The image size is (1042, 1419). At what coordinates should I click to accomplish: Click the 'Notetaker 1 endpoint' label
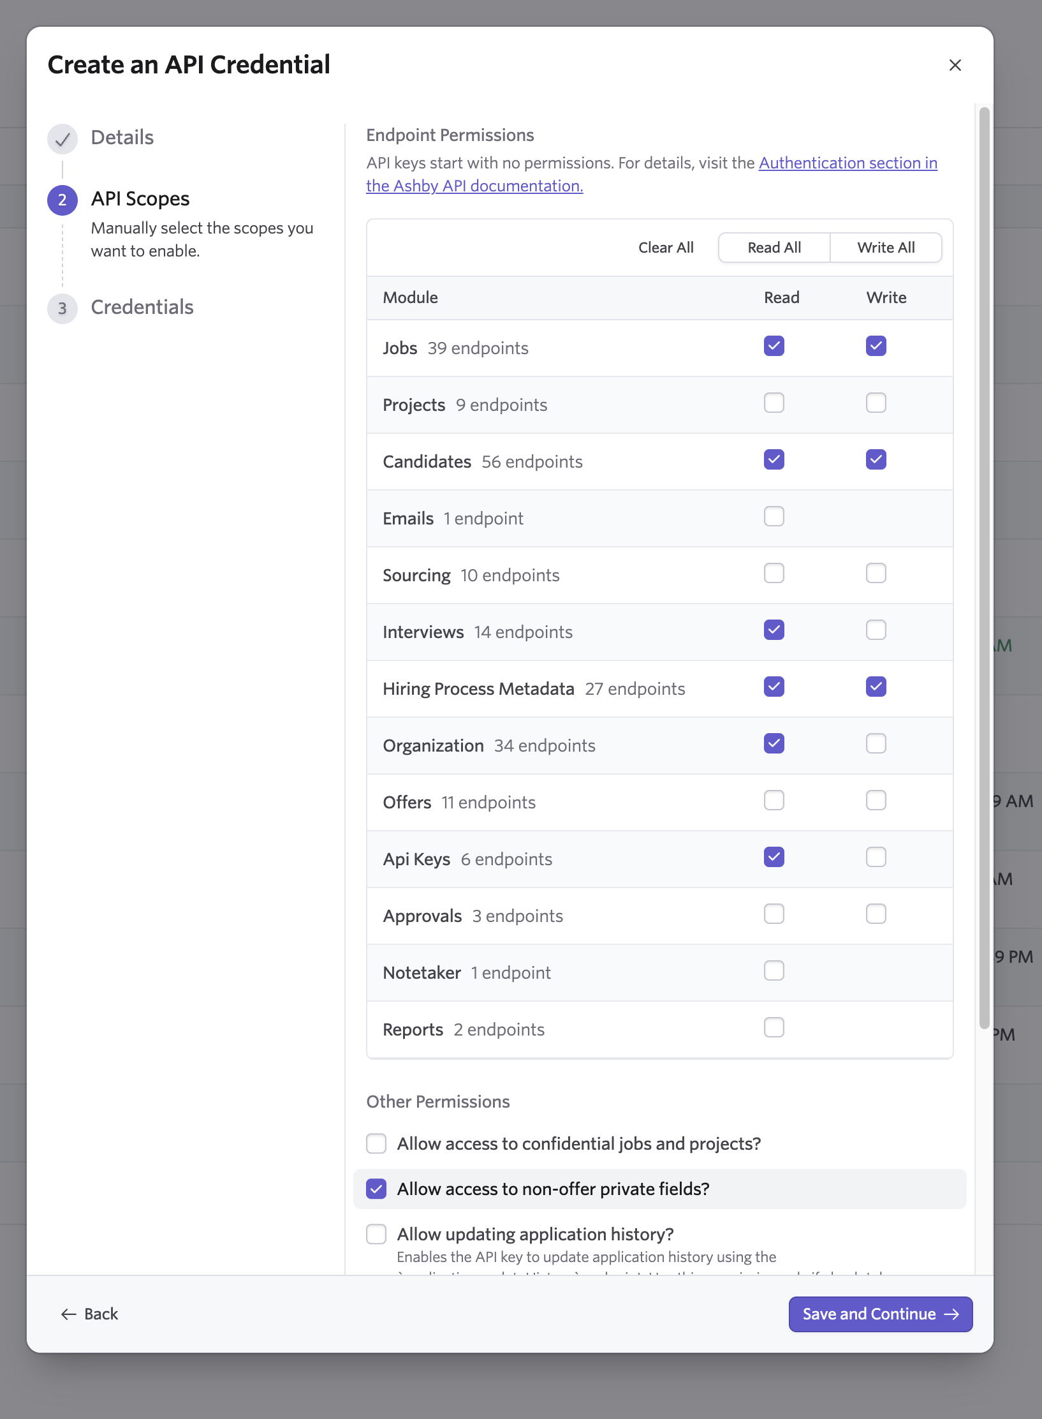pos(467,973)
